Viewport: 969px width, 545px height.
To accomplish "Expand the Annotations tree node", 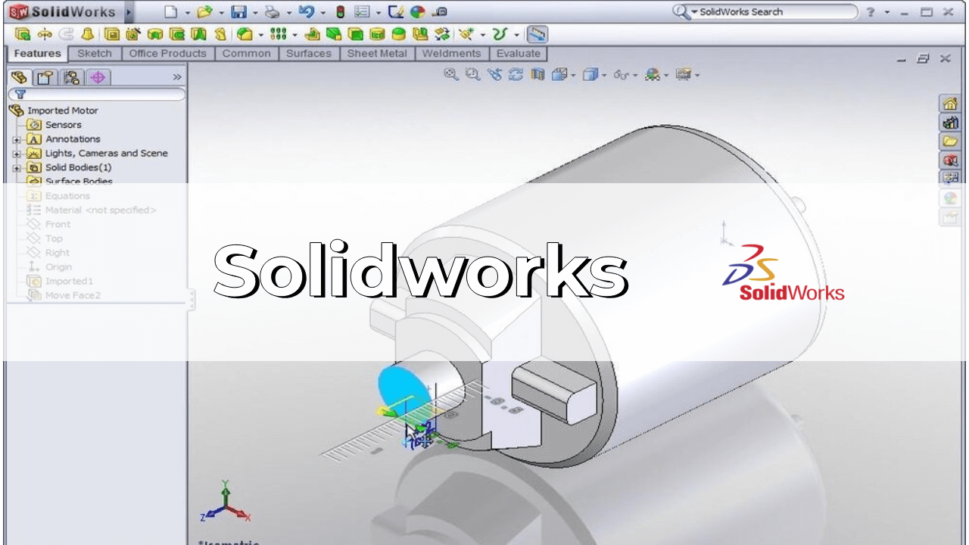I will click(x=17, y=139).
